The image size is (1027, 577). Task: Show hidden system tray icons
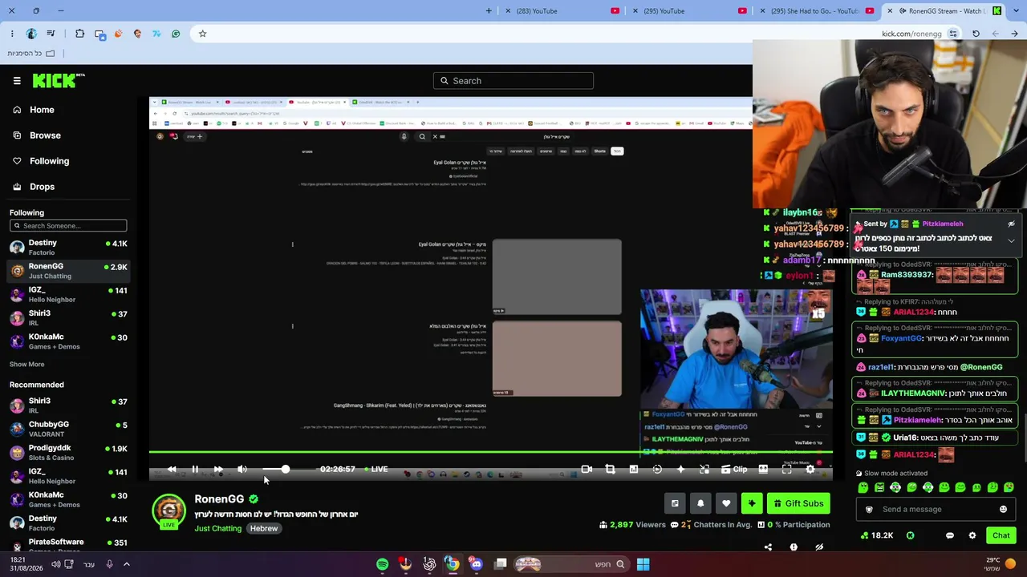[x=126, y=564]
